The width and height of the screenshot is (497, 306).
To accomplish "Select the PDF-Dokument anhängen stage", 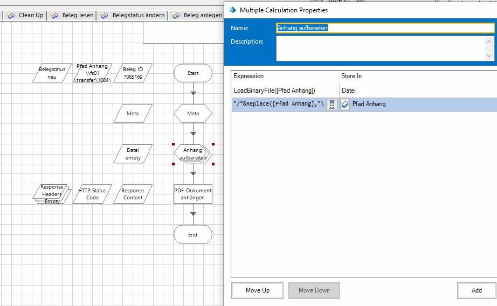I will click(193, 194).
